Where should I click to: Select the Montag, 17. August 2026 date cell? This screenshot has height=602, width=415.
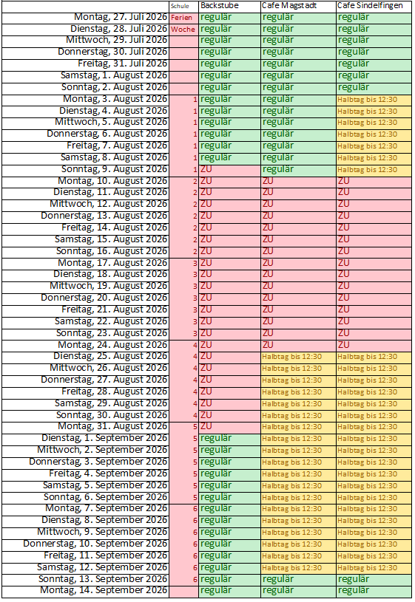click(x=85, y=264)
